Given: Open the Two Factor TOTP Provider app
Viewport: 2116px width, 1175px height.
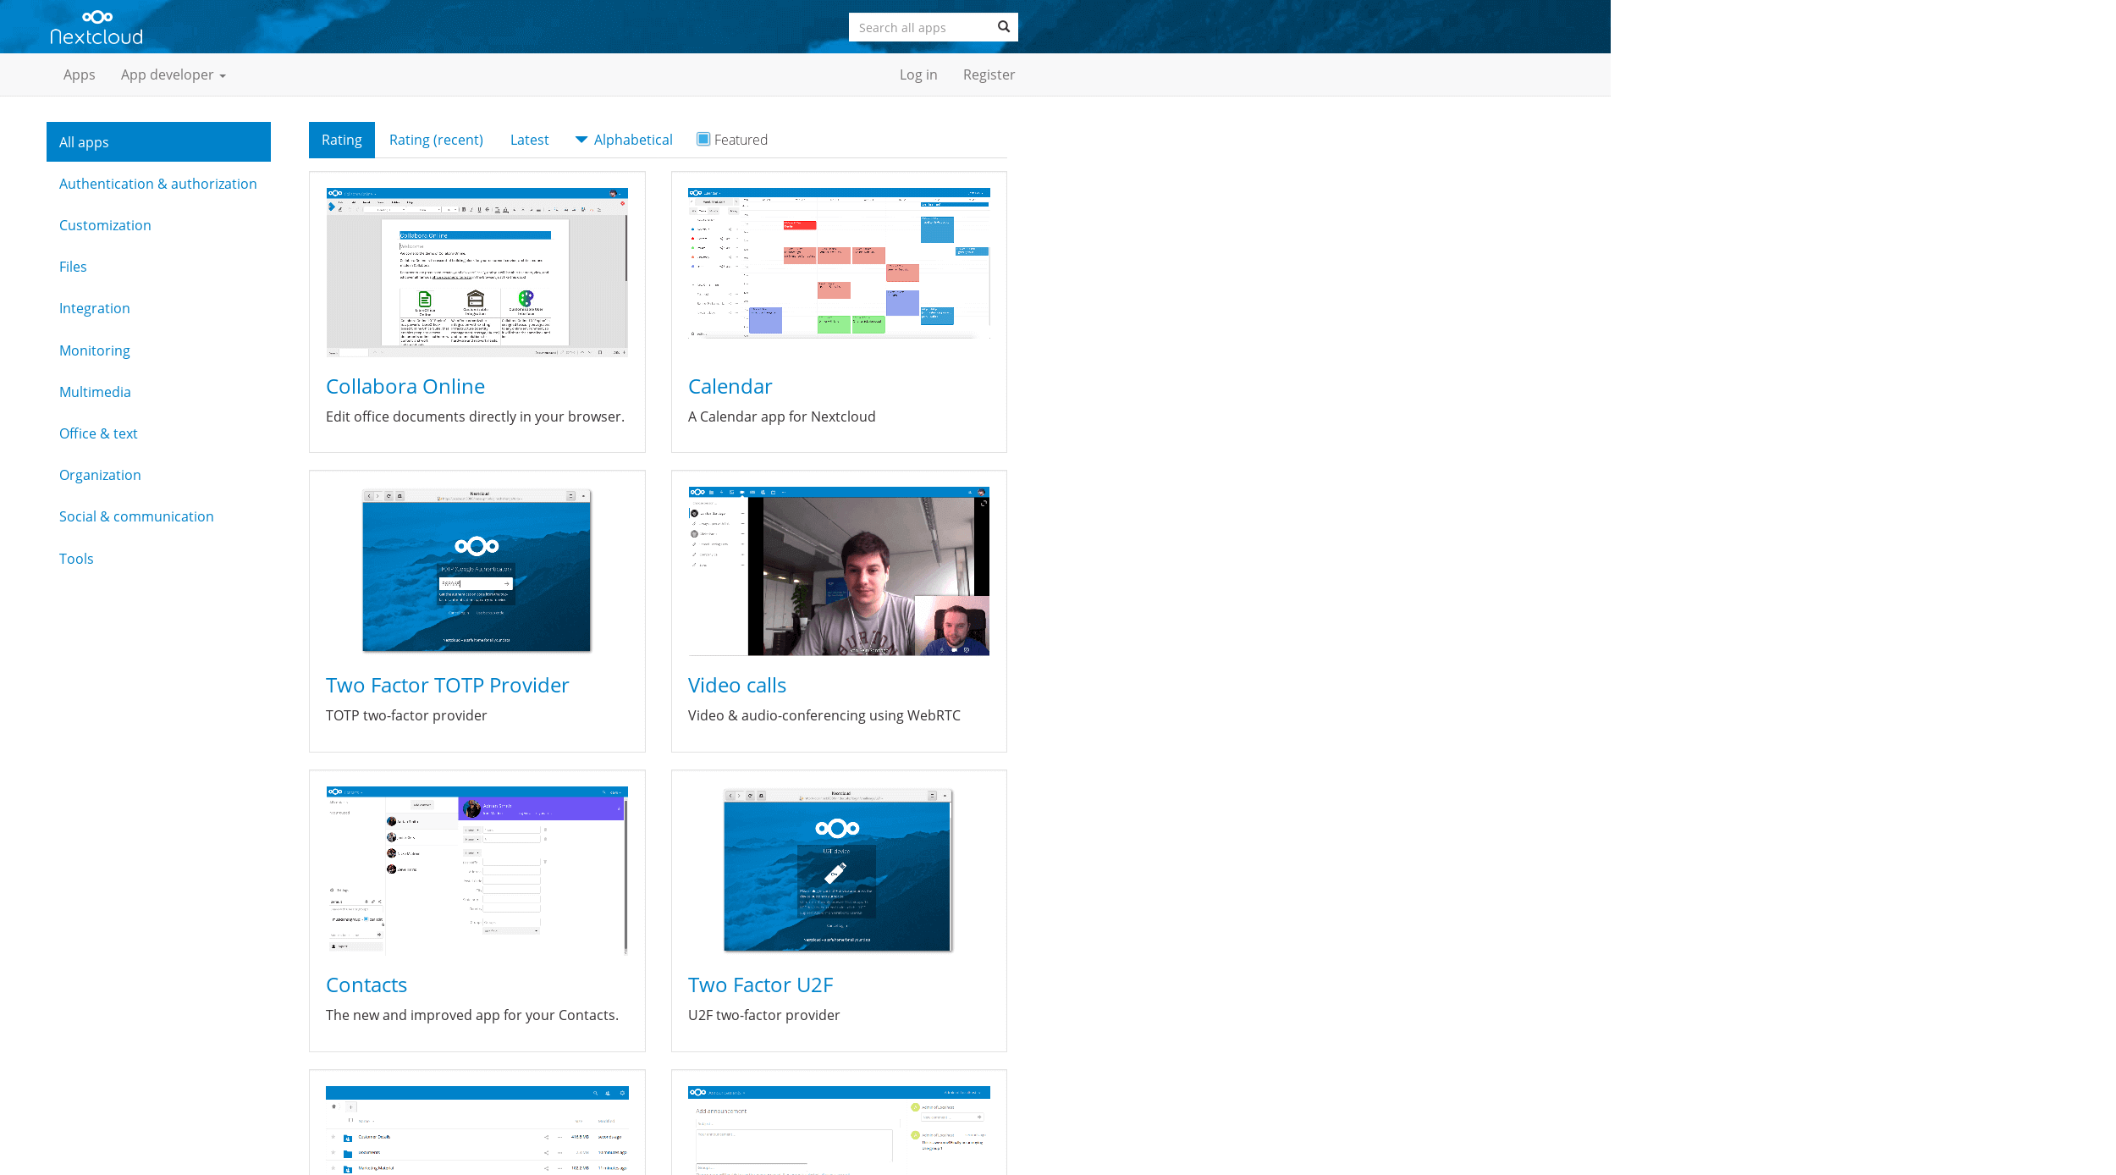Looking at the screenshot, I should (447, 685).
